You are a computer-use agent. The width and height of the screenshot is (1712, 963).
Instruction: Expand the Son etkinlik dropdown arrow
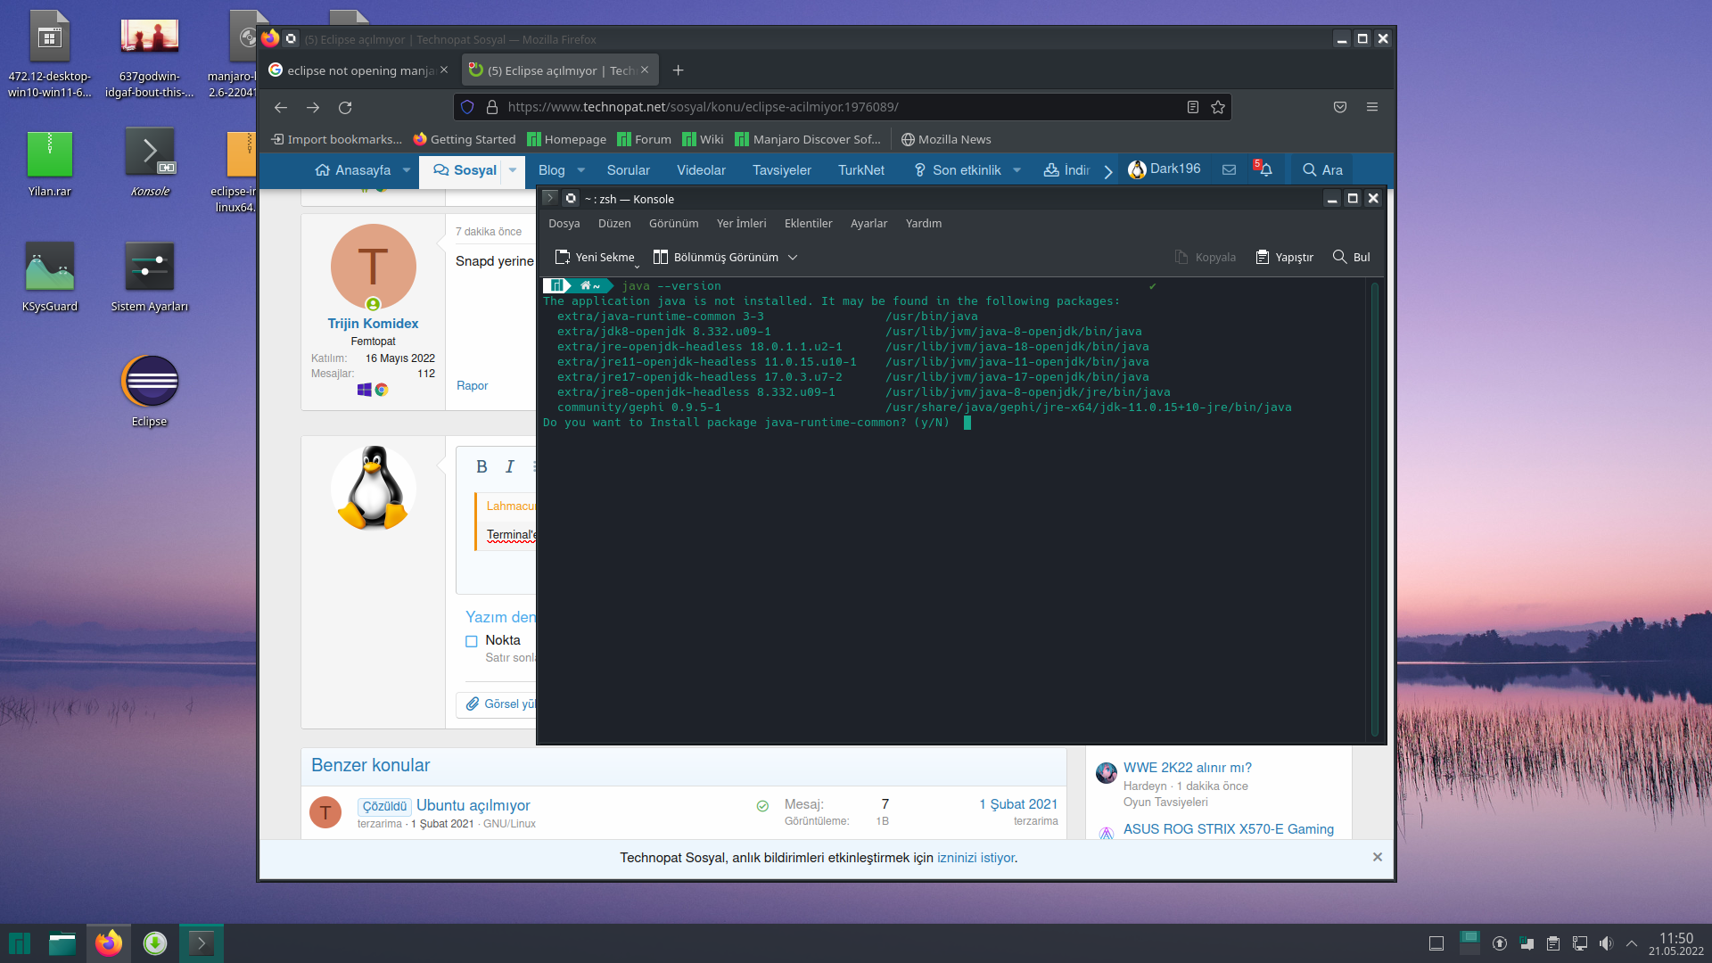[1017, 170]
